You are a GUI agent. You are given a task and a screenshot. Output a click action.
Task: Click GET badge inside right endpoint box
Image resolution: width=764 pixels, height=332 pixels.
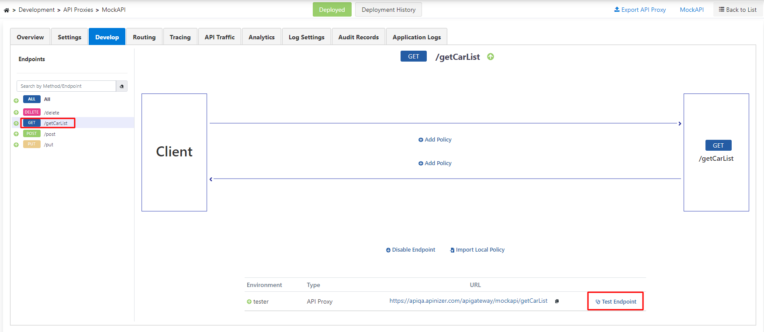click(719, 145)
